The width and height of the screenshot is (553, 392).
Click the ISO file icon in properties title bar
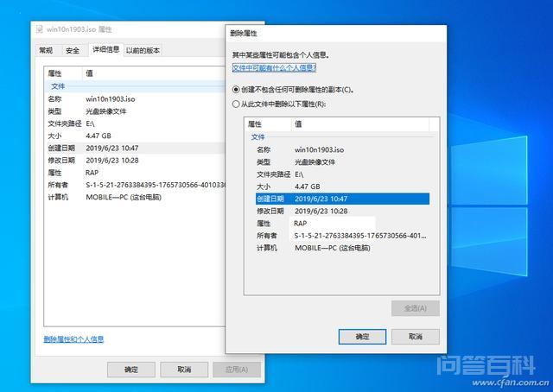40,29
